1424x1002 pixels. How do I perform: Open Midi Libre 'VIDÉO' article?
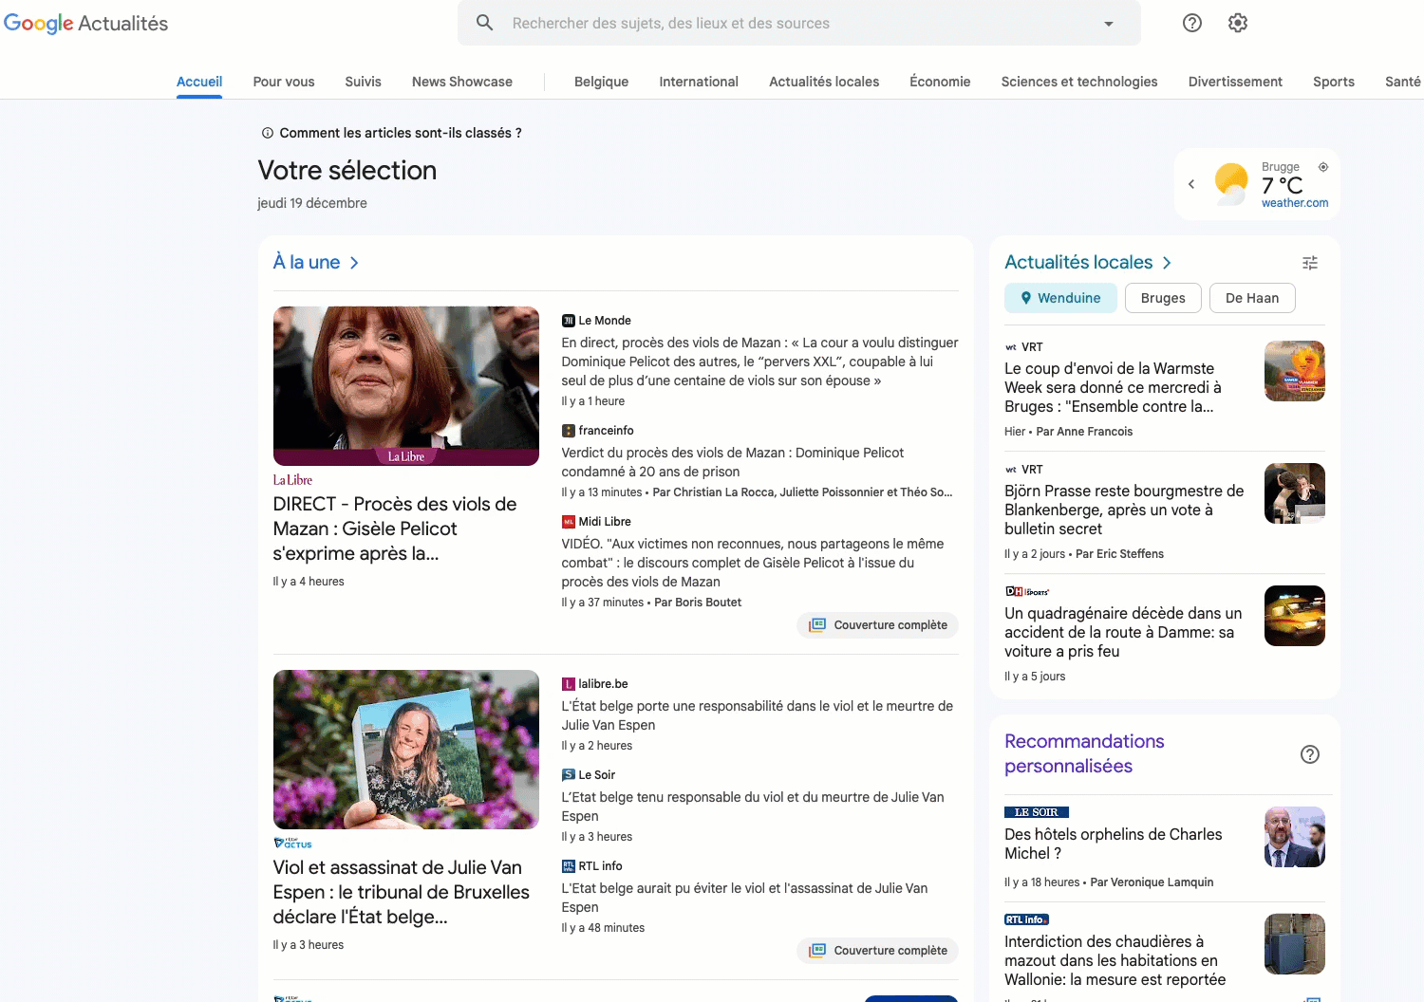(x=753, y=563)
